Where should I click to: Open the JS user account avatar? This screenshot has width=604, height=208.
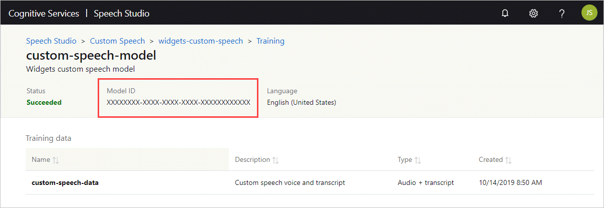tap(589, 13)
